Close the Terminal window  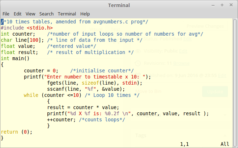(x=231, y=5)
